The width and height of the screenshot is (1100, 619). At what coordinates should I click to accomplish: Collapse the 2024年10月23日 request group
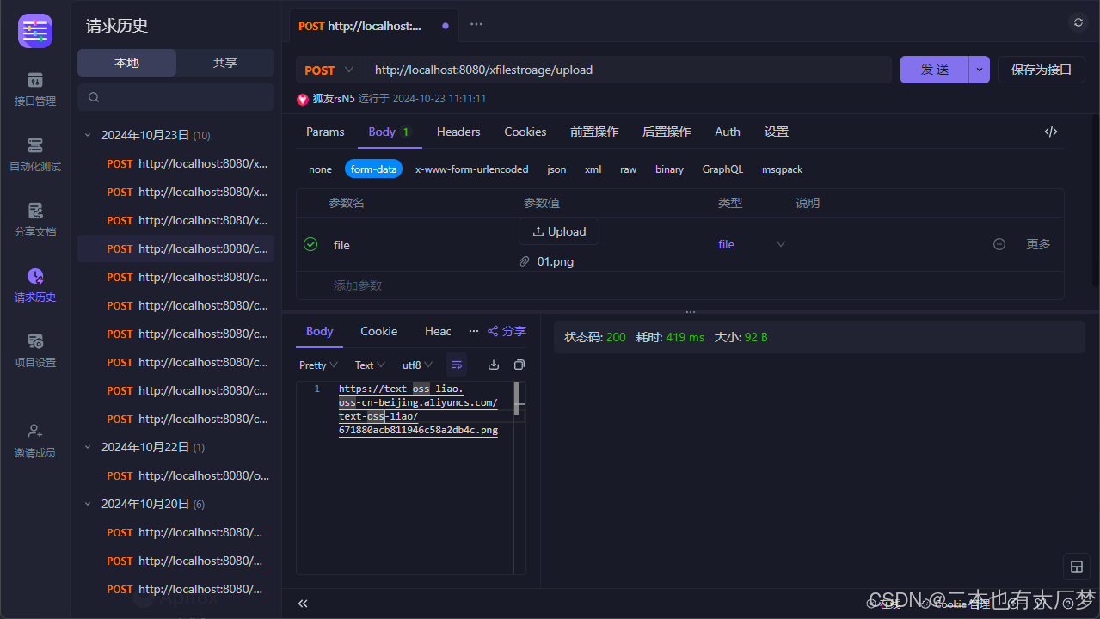[x=87, y=135]
